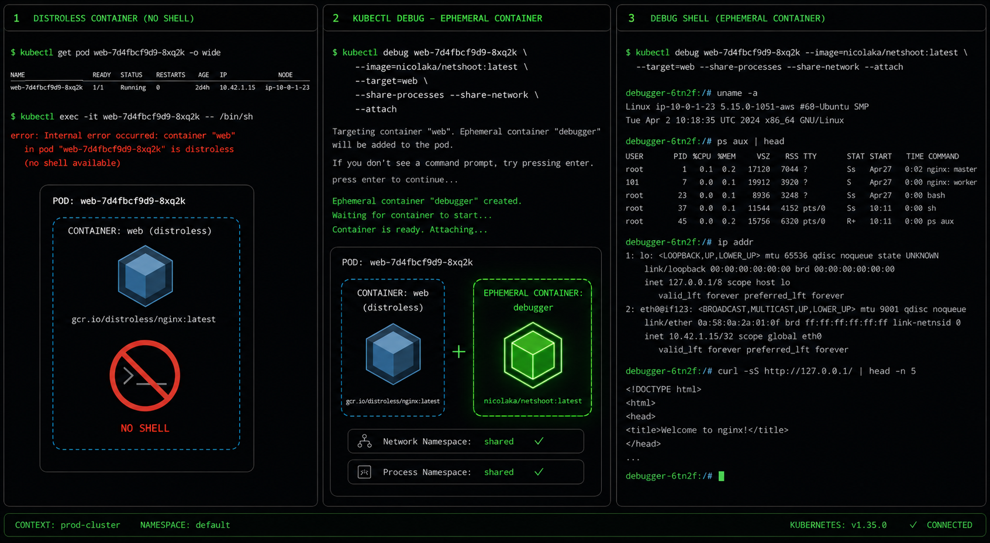Click the red 'NO SHELL' label
990x543 pixels.
(144, 428)
